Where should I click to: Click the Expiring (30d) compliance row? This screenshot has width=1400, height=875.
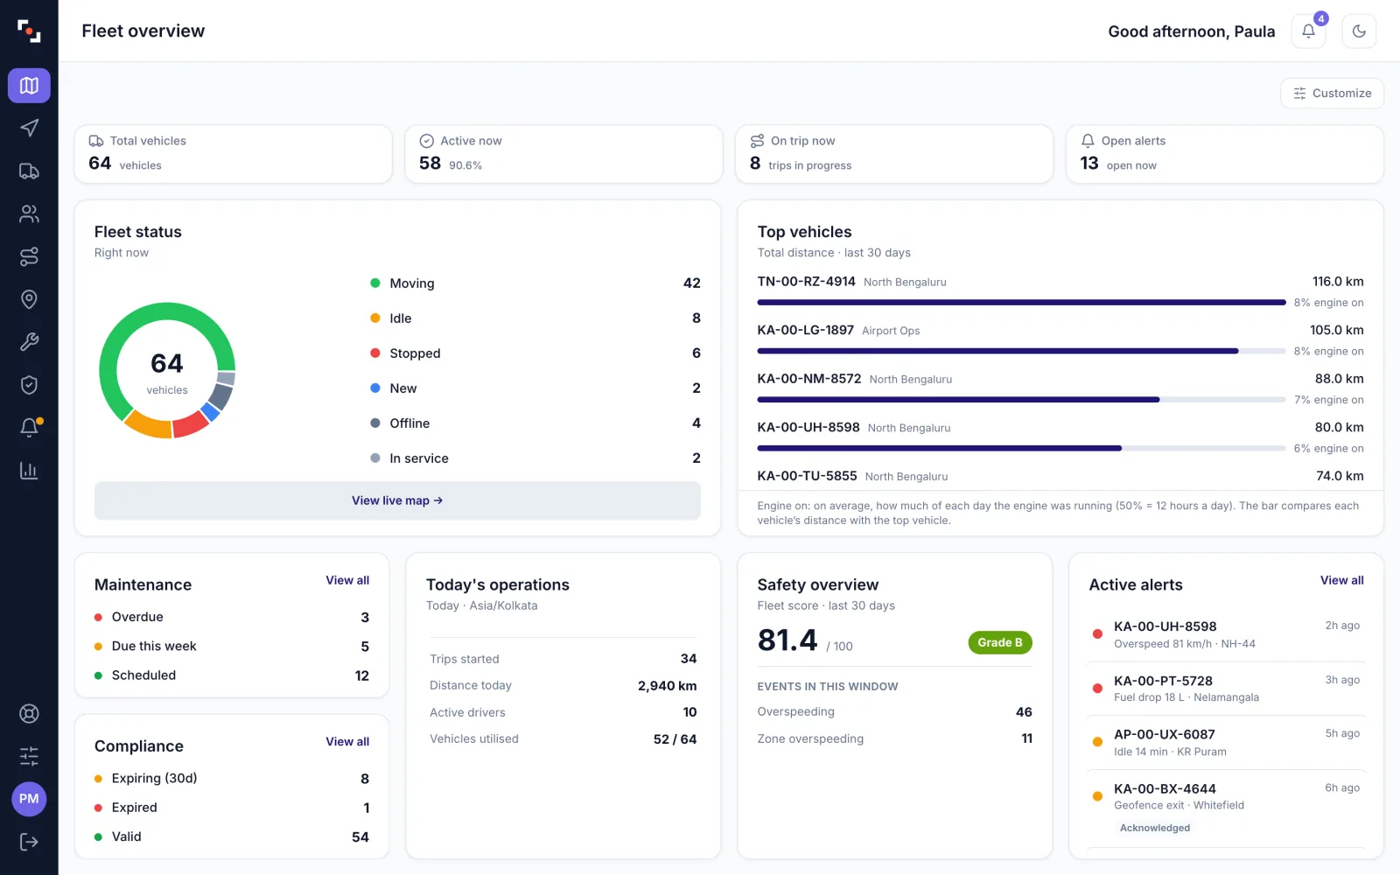click(x=232, y=779)
